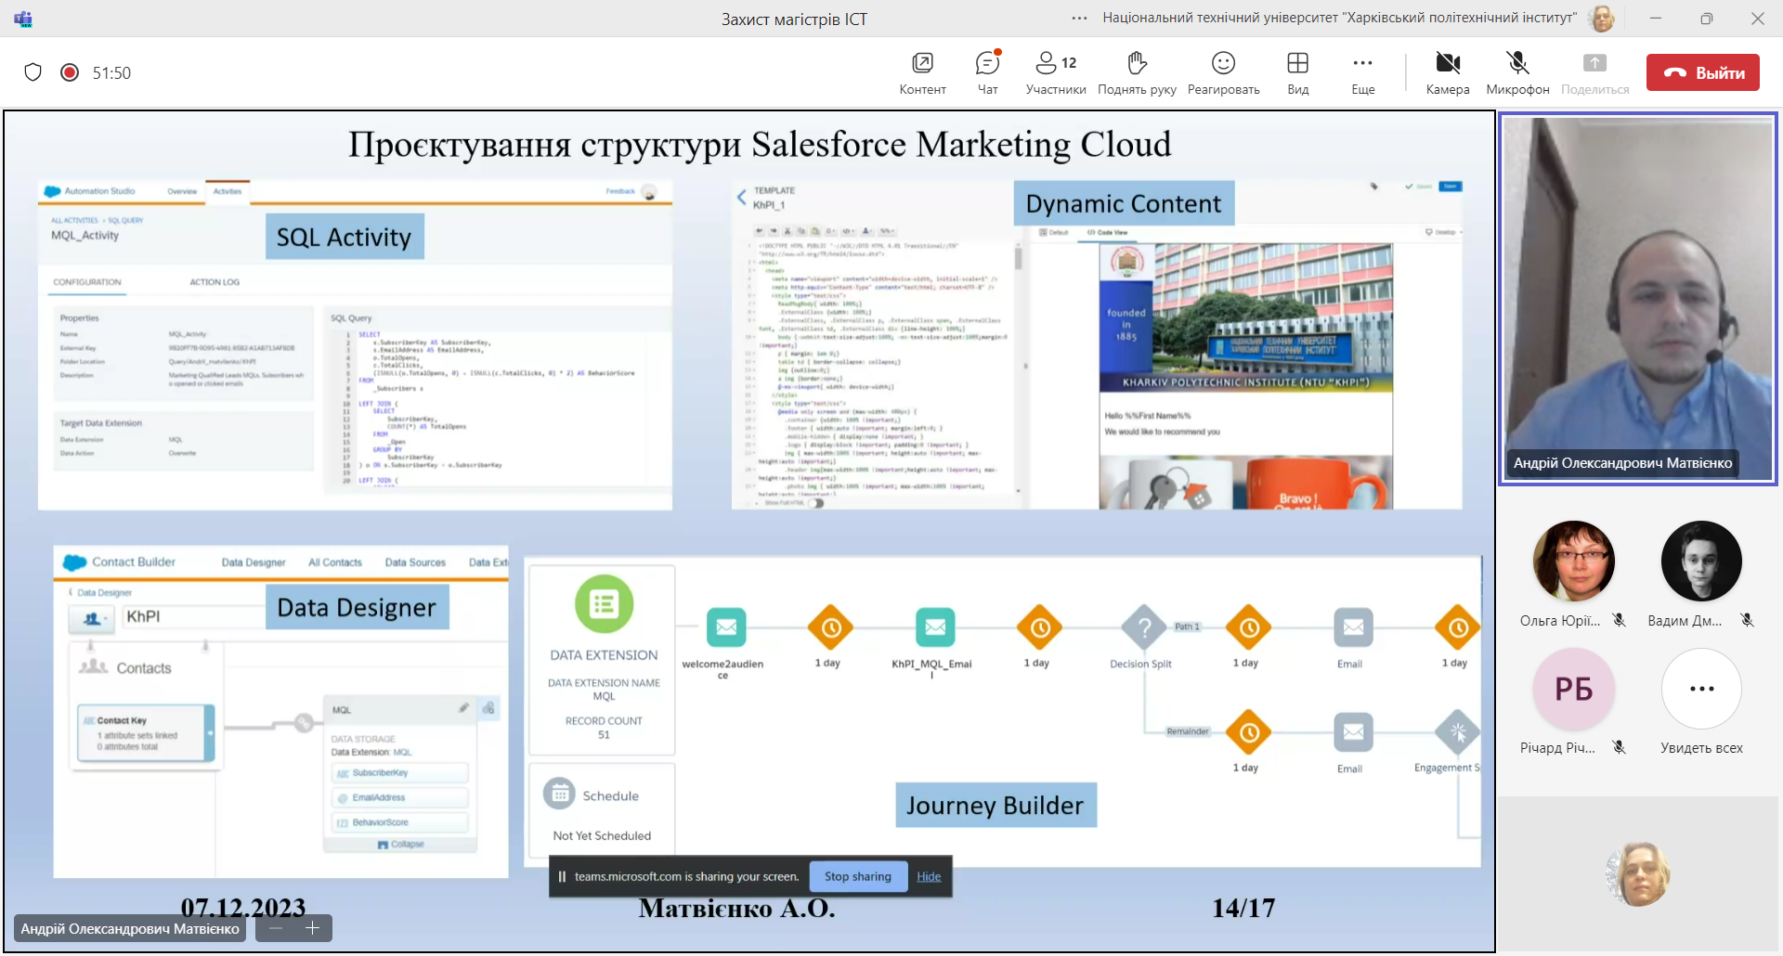Zoom in shared content with plus
Screen dimensions: 1783x956
tap(313, 928)
